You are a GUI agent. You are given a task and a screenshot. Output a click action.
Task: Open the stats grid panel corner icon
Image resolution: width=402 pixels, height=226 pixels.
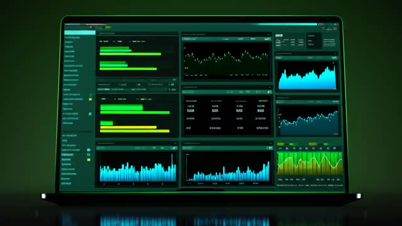pos(269,92)
